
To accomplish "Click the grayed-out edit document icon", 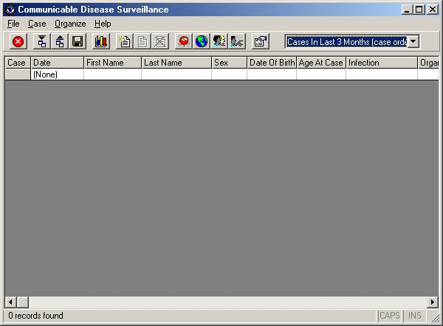I will [x=142, y=42].
